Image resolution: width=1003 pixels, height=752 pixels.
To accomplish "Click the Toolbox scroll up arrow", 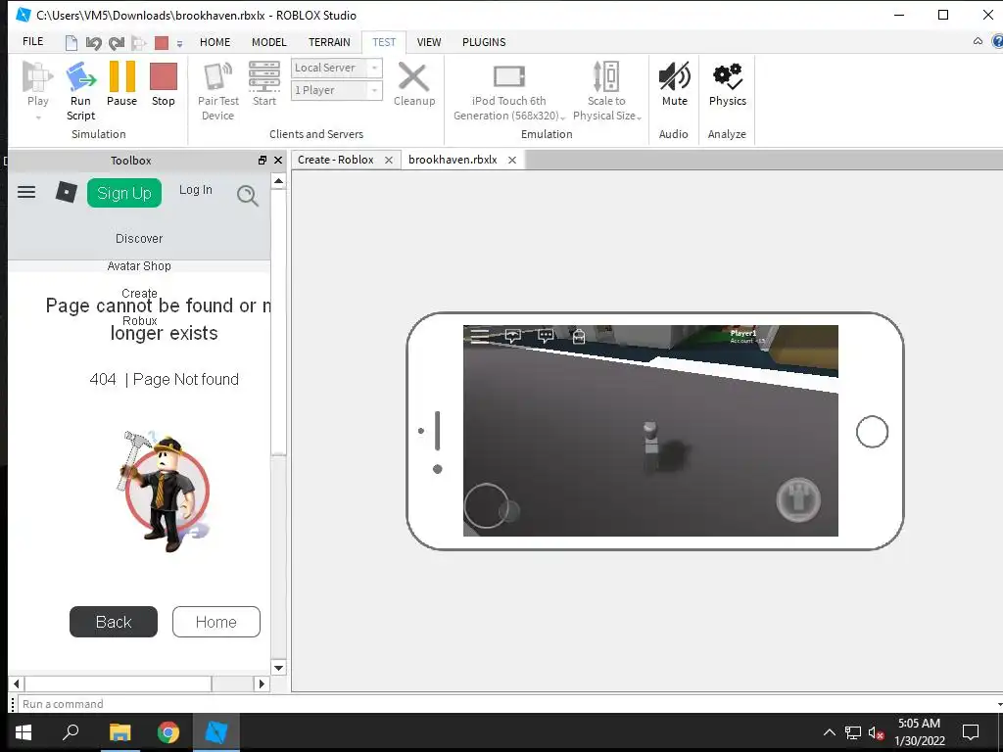I will click(x=278, y=181).
